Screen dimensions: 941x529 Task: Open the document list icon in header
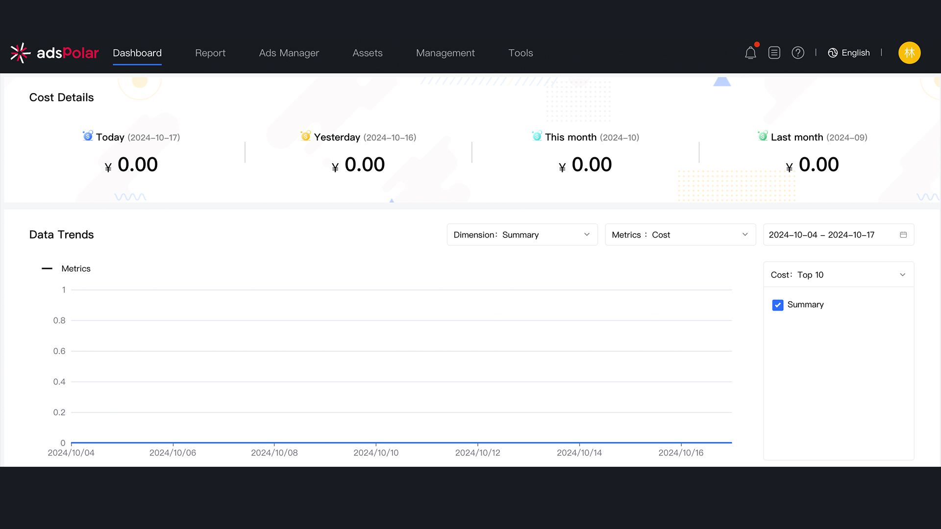click(774, 53)
